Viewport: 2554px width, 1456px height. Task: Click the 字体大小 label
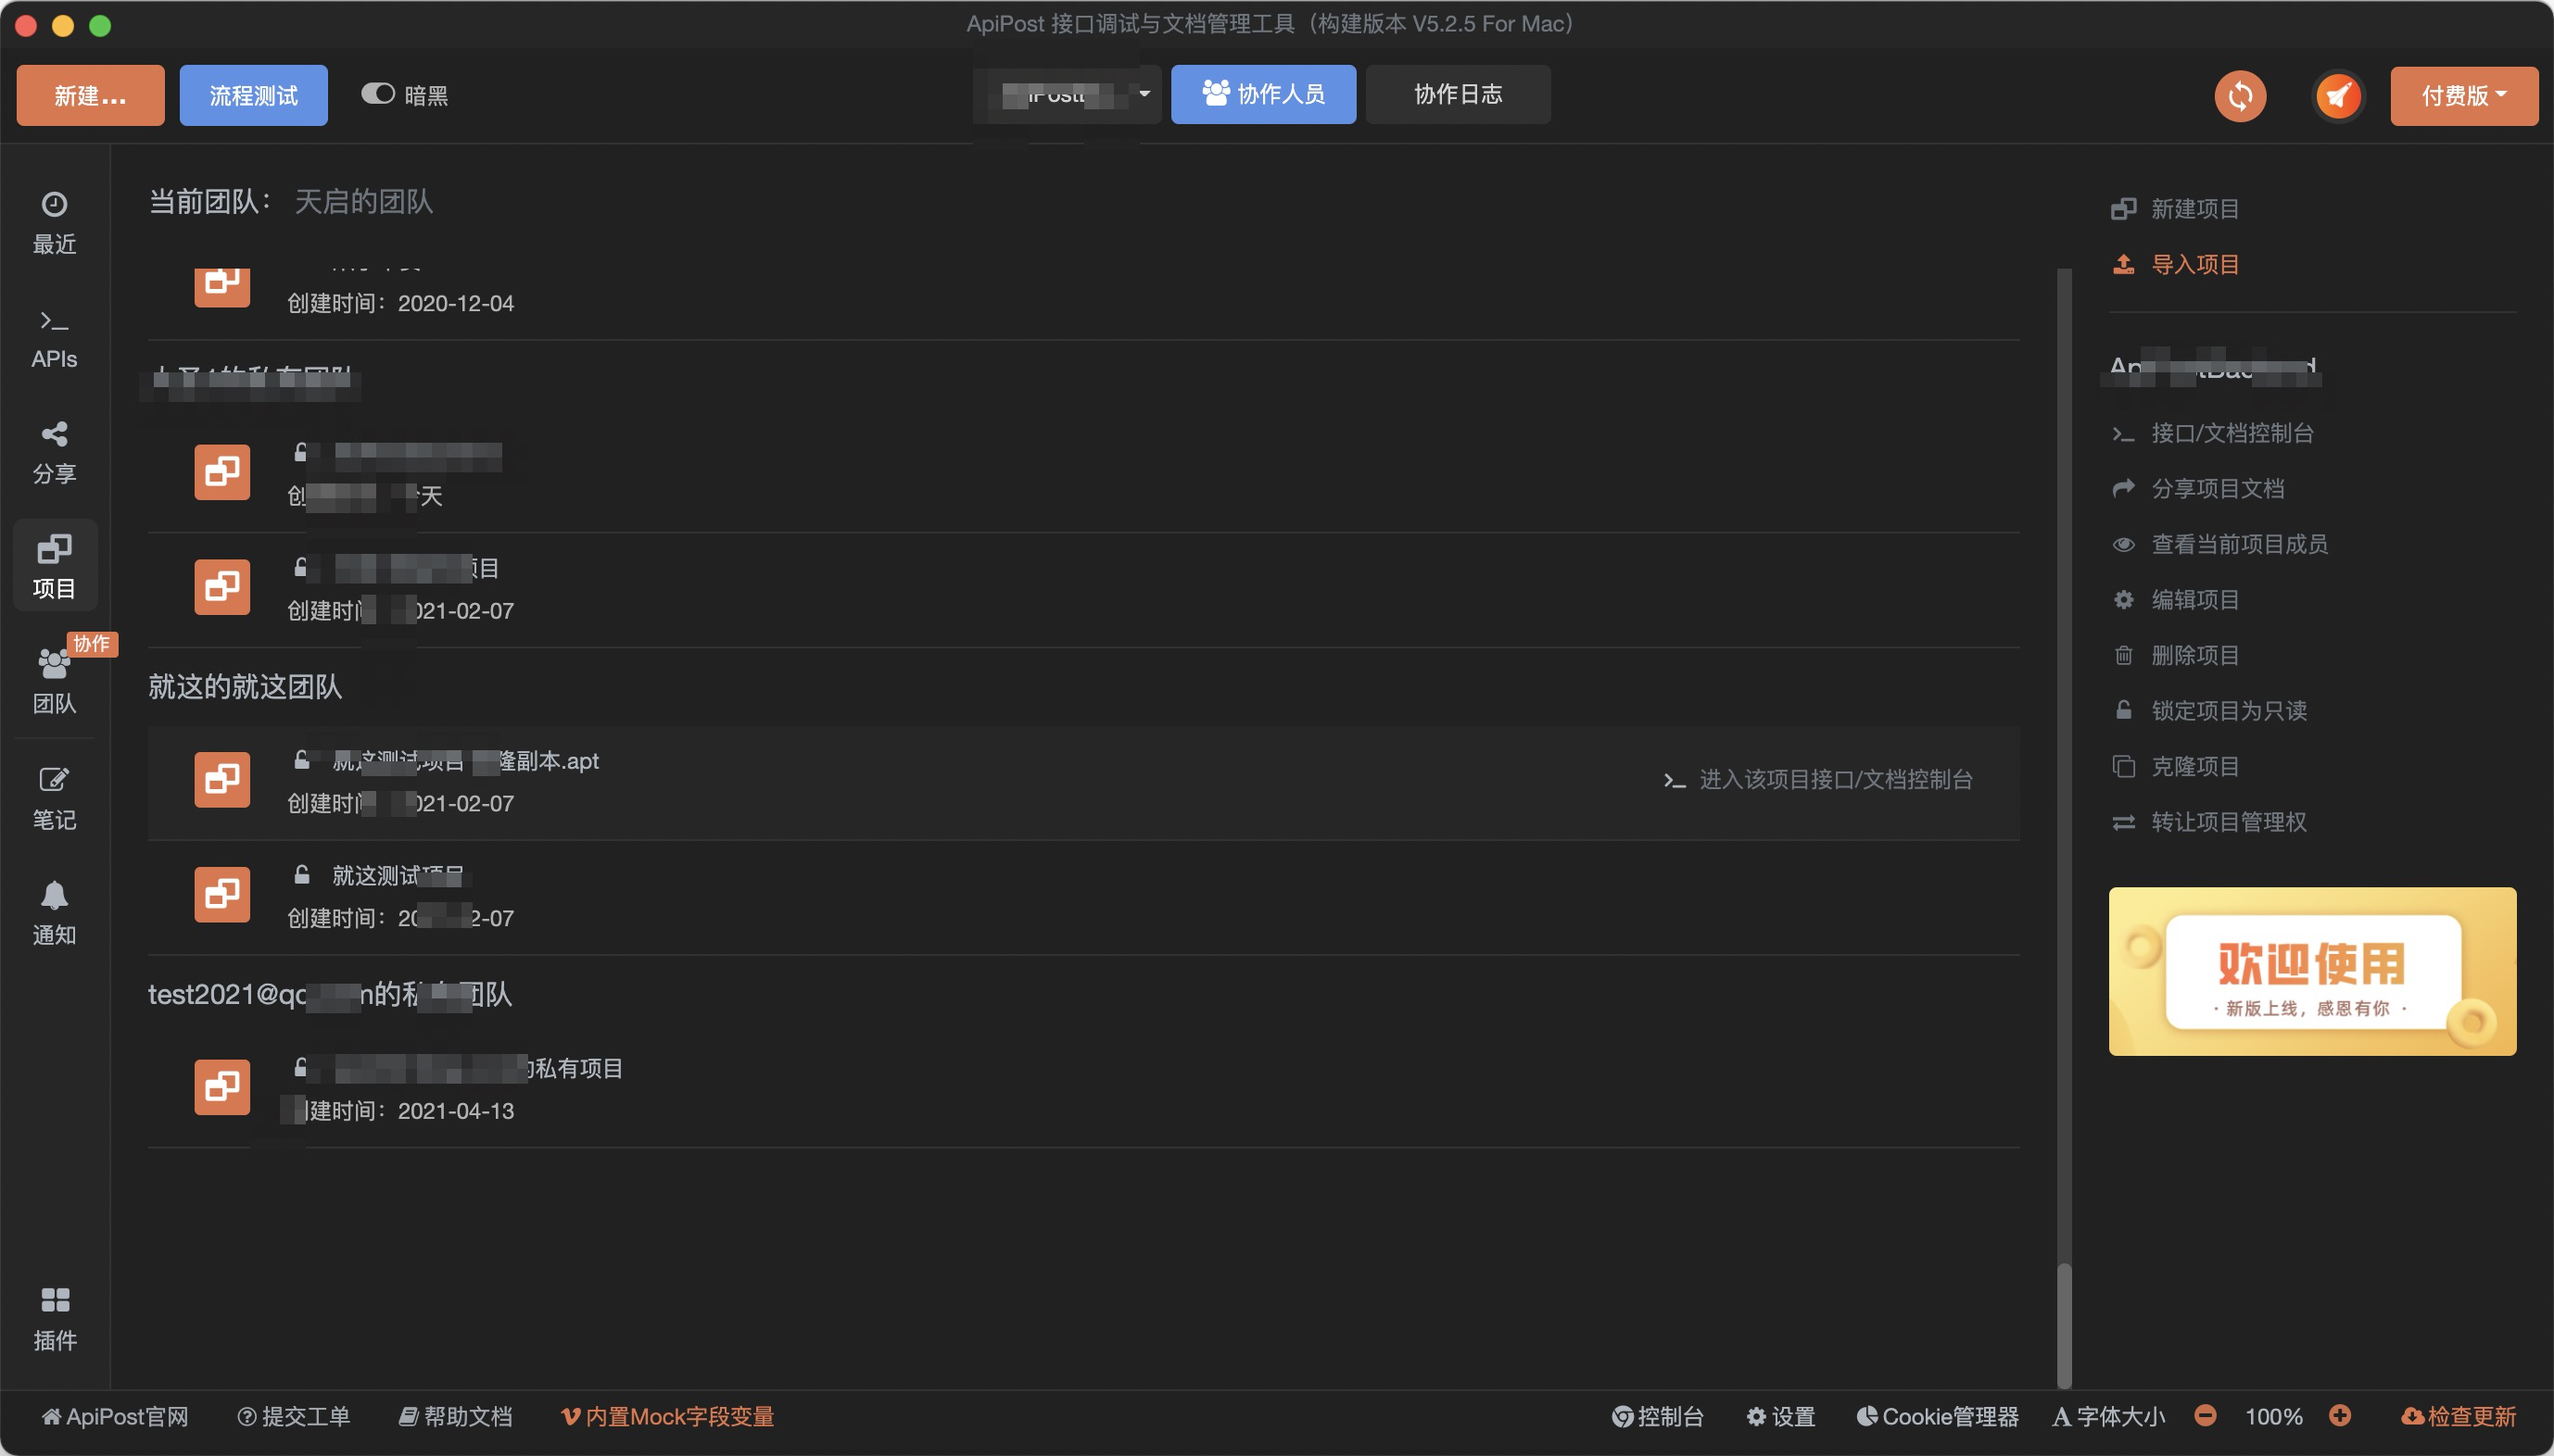(x=2109, y=1416)
